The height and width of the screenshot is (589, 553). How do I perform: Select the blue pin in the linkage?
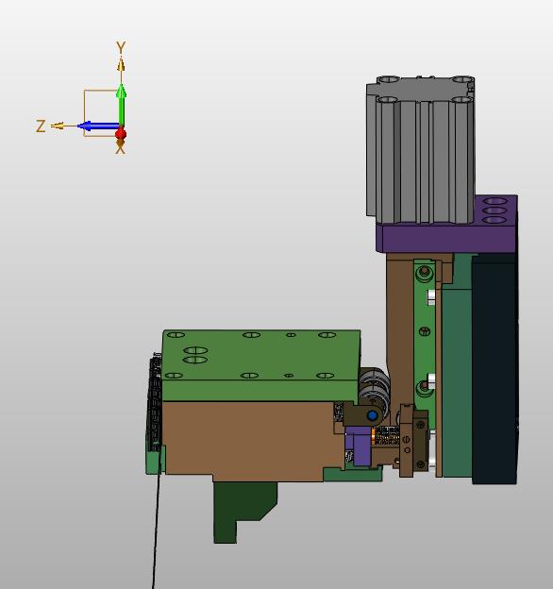pyautogui.click(x=372, y=415)
